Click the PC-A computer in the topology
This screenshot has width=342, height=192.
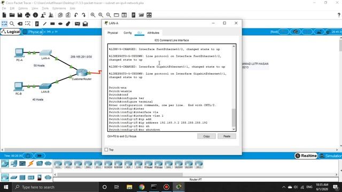coord(19,52)
